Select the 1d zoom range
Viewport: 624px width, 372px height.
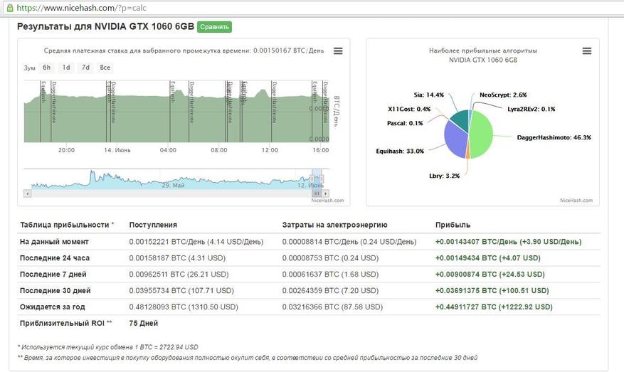pos(66,68)
